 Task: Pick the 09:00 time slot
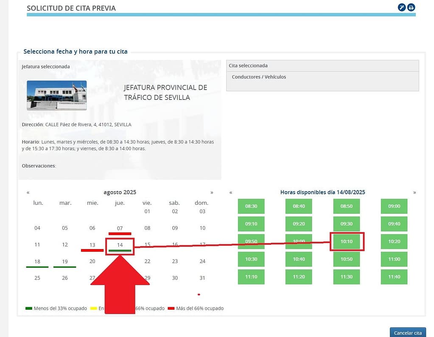pyautogui.click(x=394, y=206)
